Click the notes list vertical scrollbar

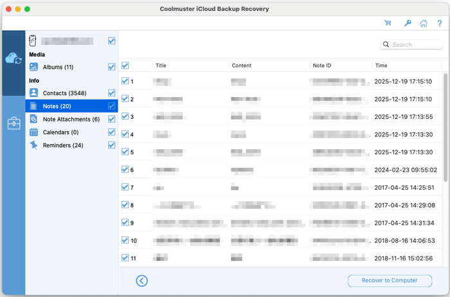pyautogui.click(x=446, y=128)
